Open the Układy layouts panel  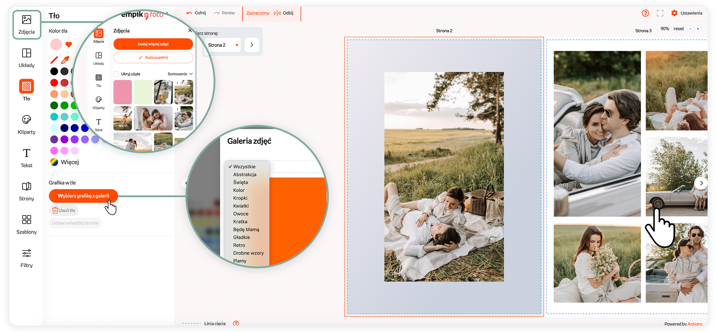[26, 58]
